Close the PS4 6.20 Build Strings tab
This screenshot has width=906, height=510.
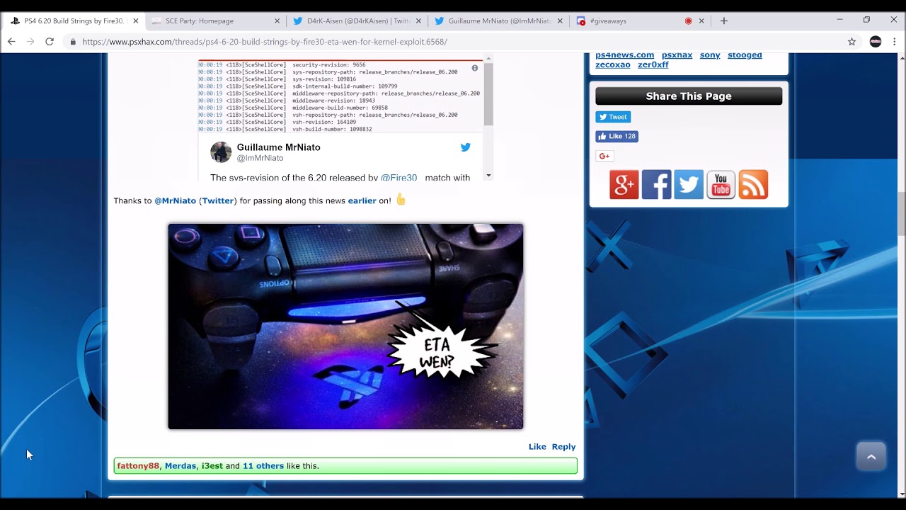click(x=135, y=21)
